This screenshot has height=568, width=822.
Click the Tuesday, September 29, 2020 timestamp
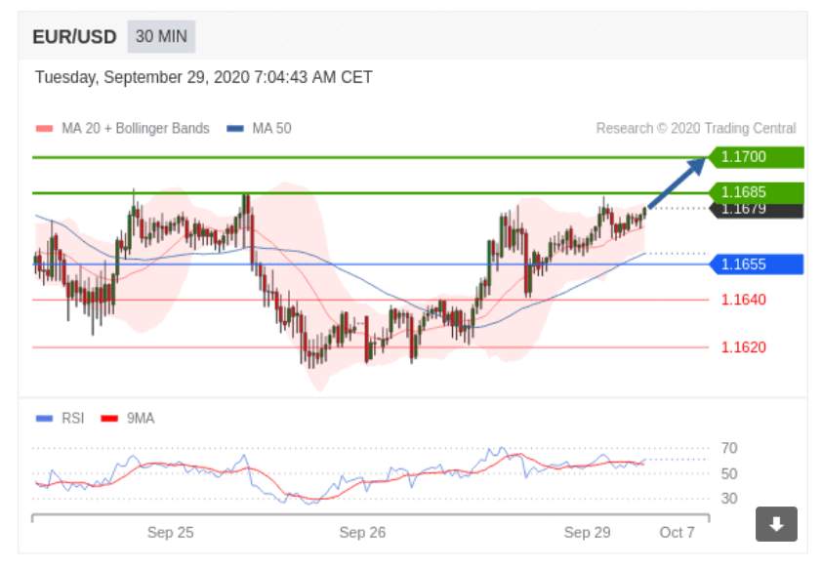[x=203, y=77]
